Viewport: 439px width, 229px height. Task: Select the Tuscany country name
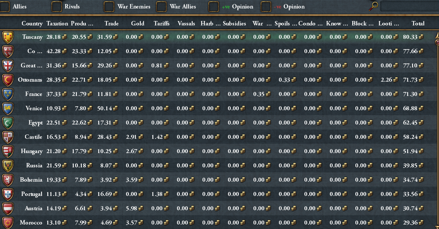pos(33,37)
